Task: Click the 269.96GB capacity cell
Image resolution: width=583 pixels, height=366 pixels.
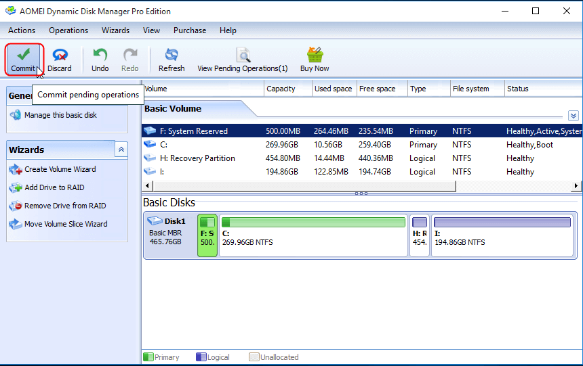Action: [x=282, y=144]
